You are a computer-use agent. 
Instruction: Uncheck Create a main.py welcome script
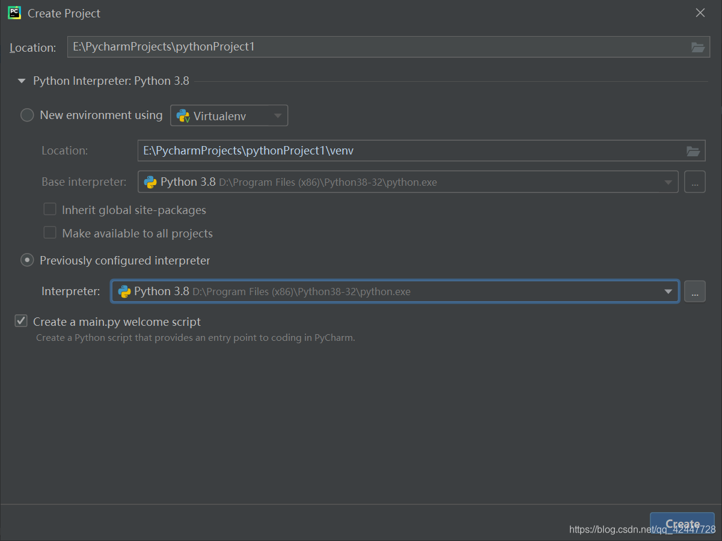[x=21, y=322]
